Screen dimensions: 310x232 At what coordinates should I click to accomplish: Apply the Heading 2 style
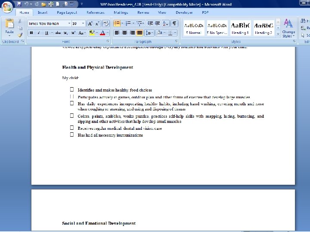[x=264, y=28]
